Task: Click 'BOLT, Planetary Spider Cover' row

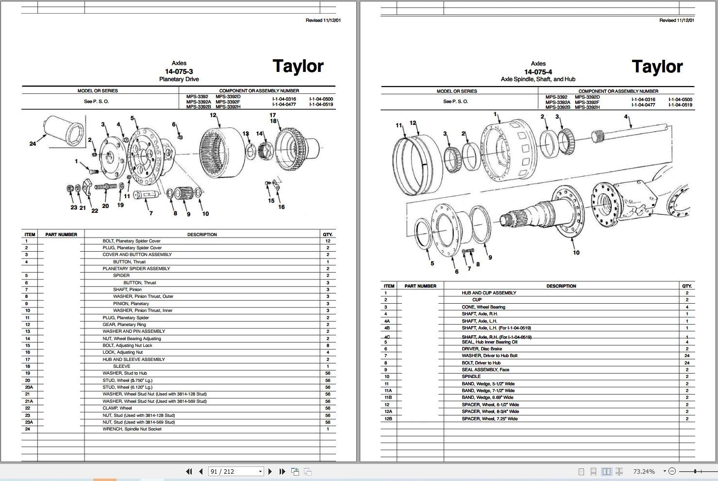Action: tap(179, 241)
